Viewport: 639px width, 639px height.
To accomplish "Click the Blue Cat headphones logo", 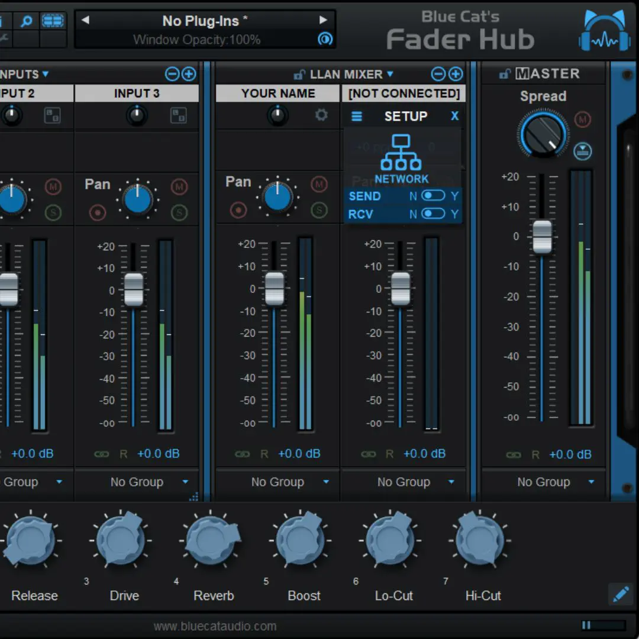I will coord(605,31).
